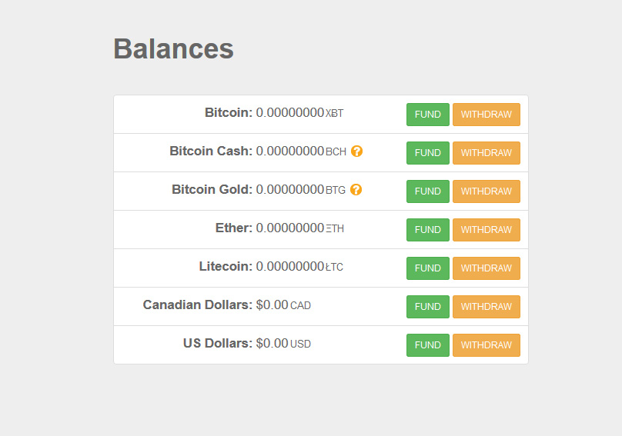Fund the Bitcoin Gold balance
Screen dimensions: 622x436
(x=428, y=191)
